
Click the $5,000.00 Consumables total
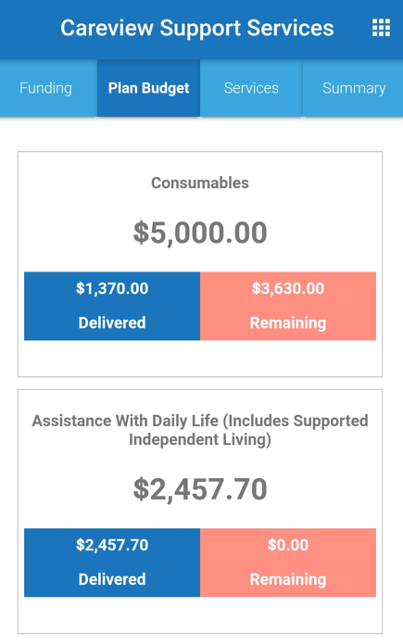click(x=200, y=233)
